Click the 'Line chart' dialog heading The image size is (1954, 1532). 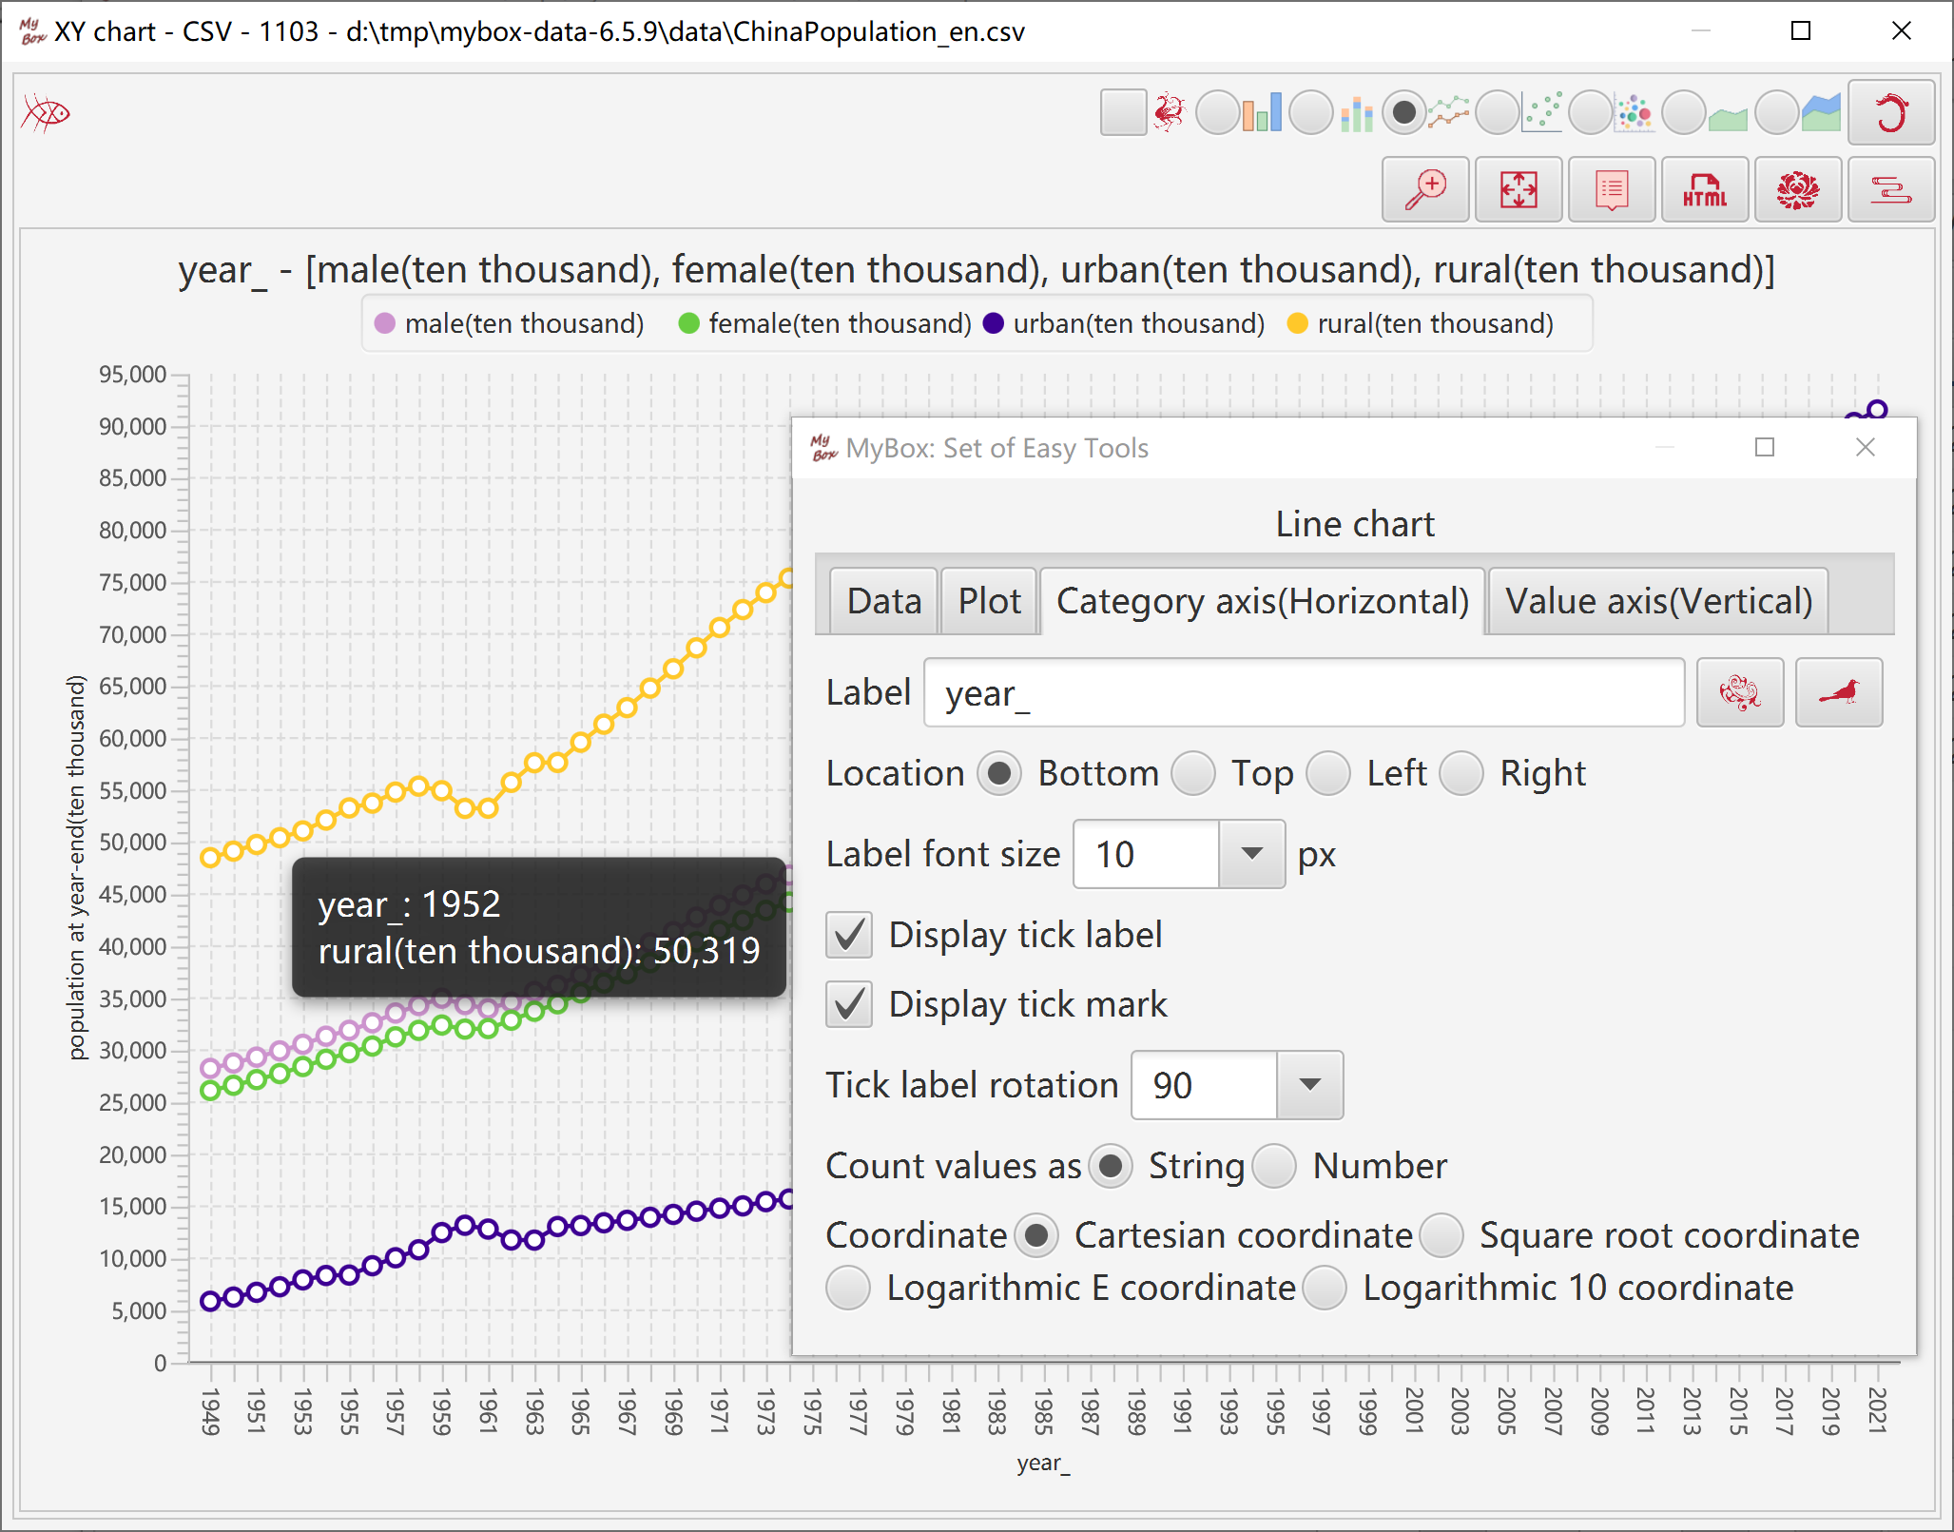click(1355, 524)
